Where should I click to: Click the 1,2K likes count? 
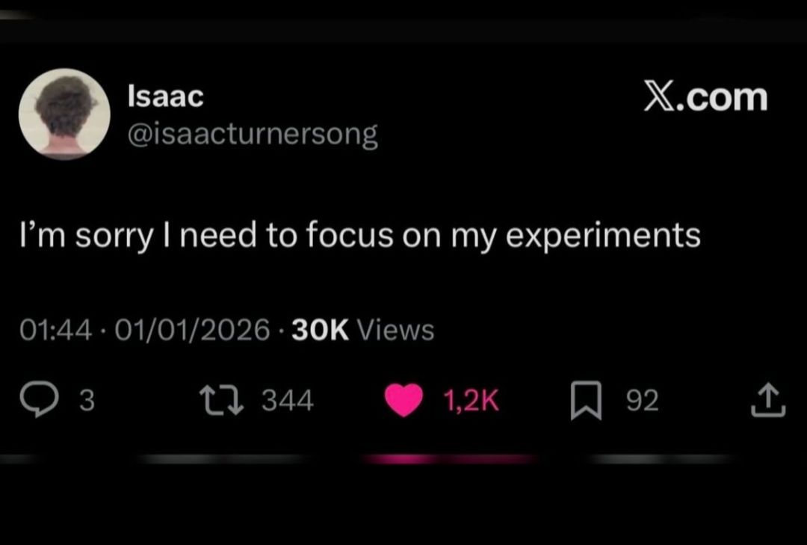coord(471,402)
